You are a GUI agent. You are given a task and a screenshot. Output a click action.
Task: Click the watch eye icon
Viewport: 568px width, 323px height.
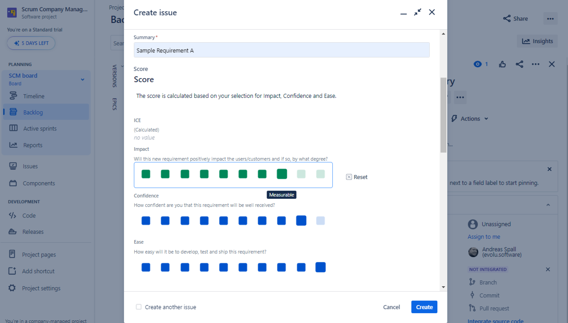click(x=477, y=64)
